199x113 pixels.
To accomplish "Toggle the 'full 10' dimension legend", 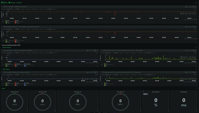I will [x=10, y=84].
